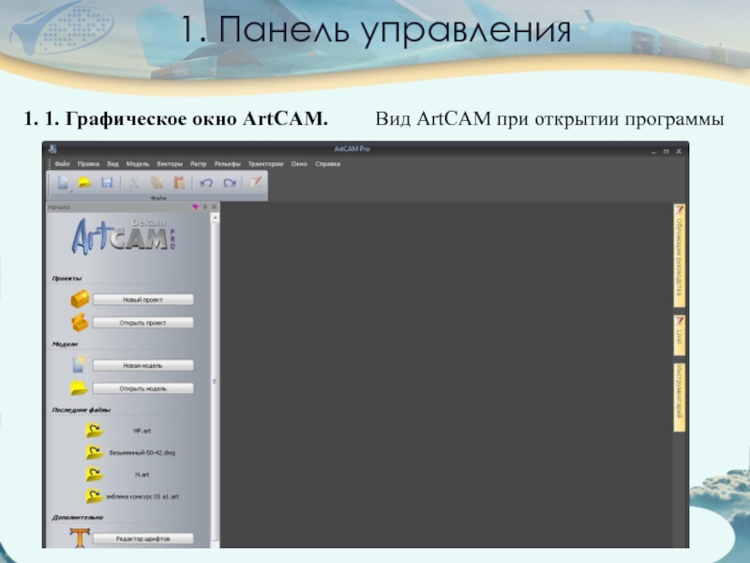Click the notes icon right of Redo
Screen dimensions: 750x563
tap(254, 183)
